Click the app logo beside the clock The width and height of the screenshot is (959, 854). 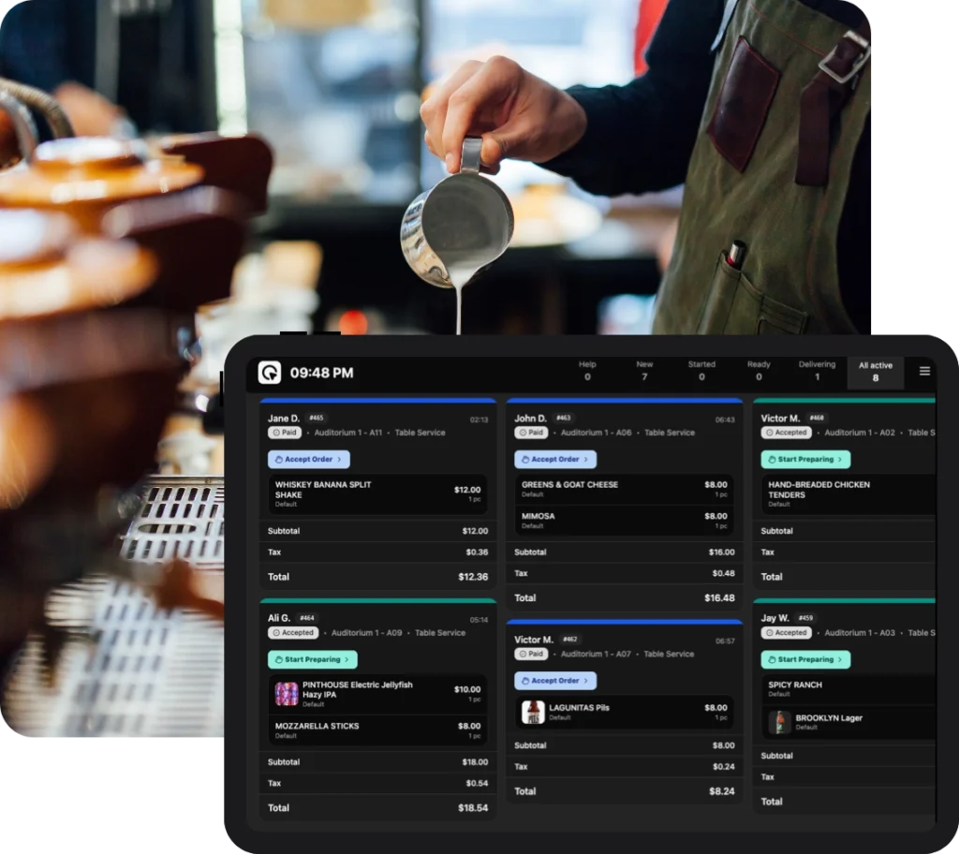[270, 373]
